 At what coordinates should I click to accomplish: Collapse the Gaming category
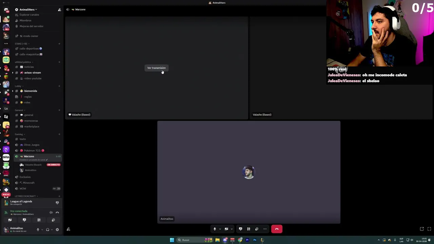click(19, 134)
